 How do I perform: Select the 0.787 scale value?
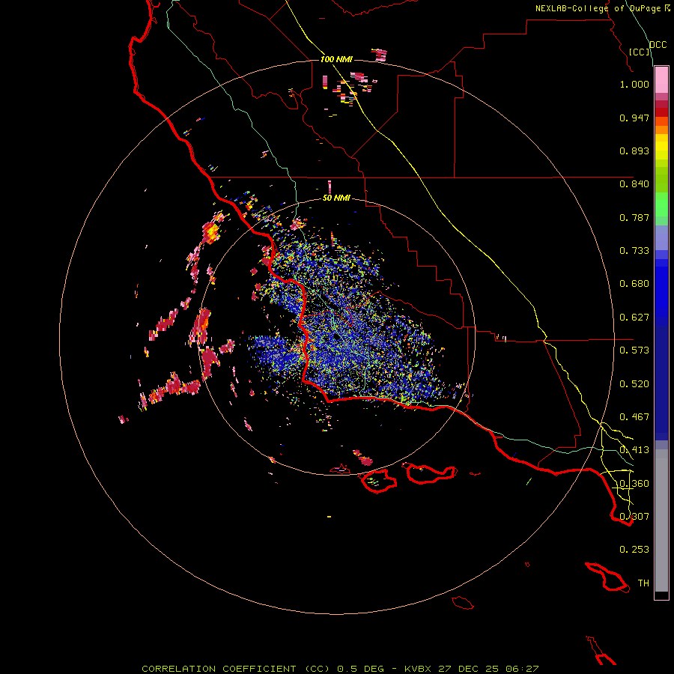pyautogui.click(x=634, y=217)
